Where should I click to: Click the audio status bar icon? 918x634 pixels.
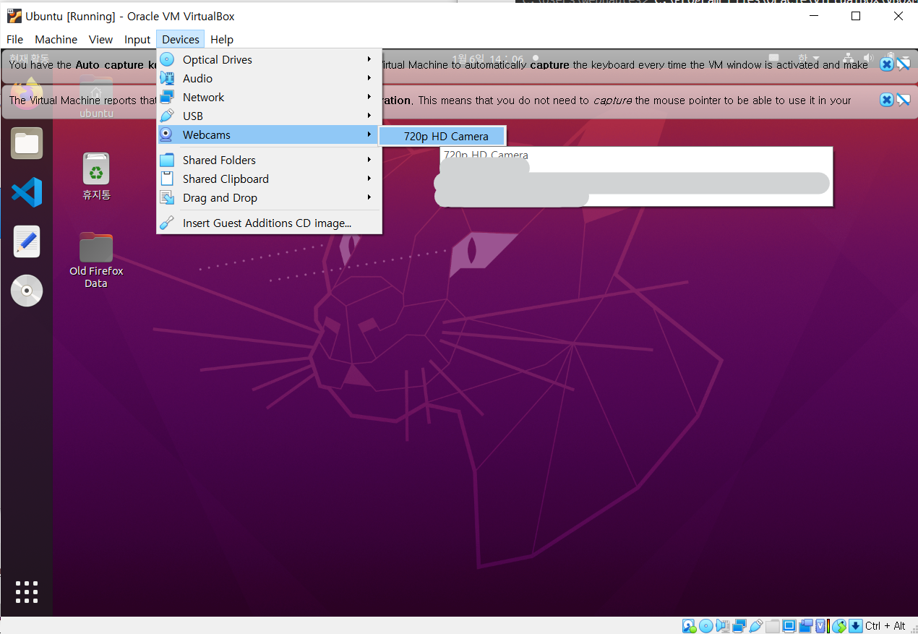pos(723,626)
